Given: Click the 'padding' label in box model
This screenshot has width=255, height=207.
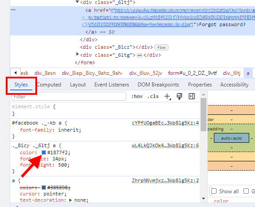Looking at the screenshot, I should (x=216, y=129).
